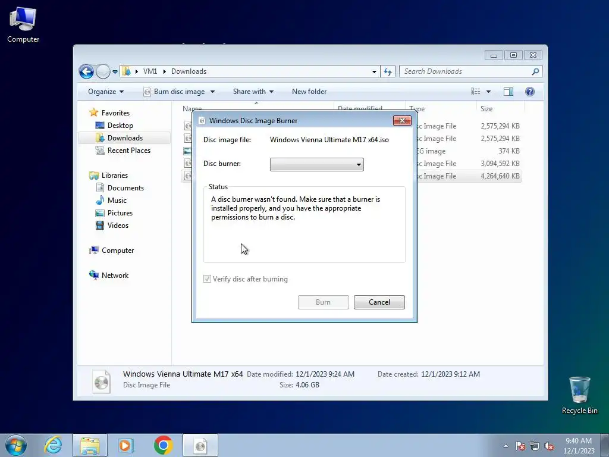Viewport: 609px width, 457px height.
Task: Click the Disc Image Burner title icon
Action: click(202, 121)
